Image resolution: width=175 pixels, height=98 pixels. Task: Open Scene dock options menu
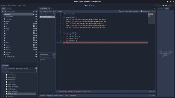(x=38, y=8)
